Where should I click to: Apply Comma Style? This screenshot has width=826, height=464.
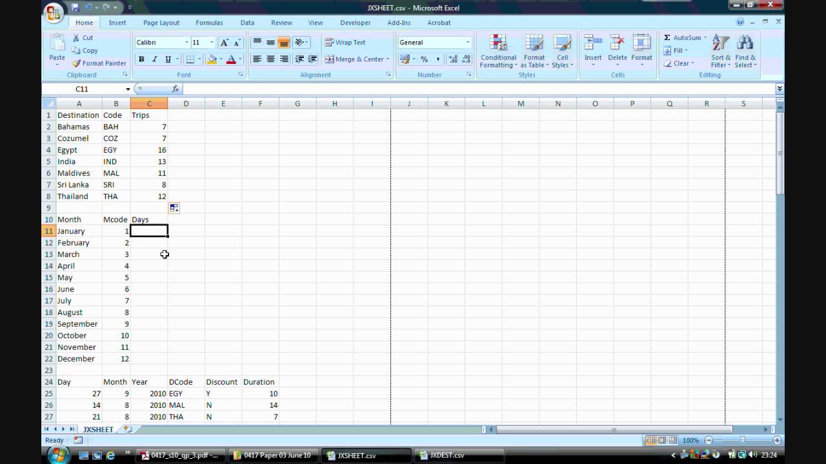[438, 59]
